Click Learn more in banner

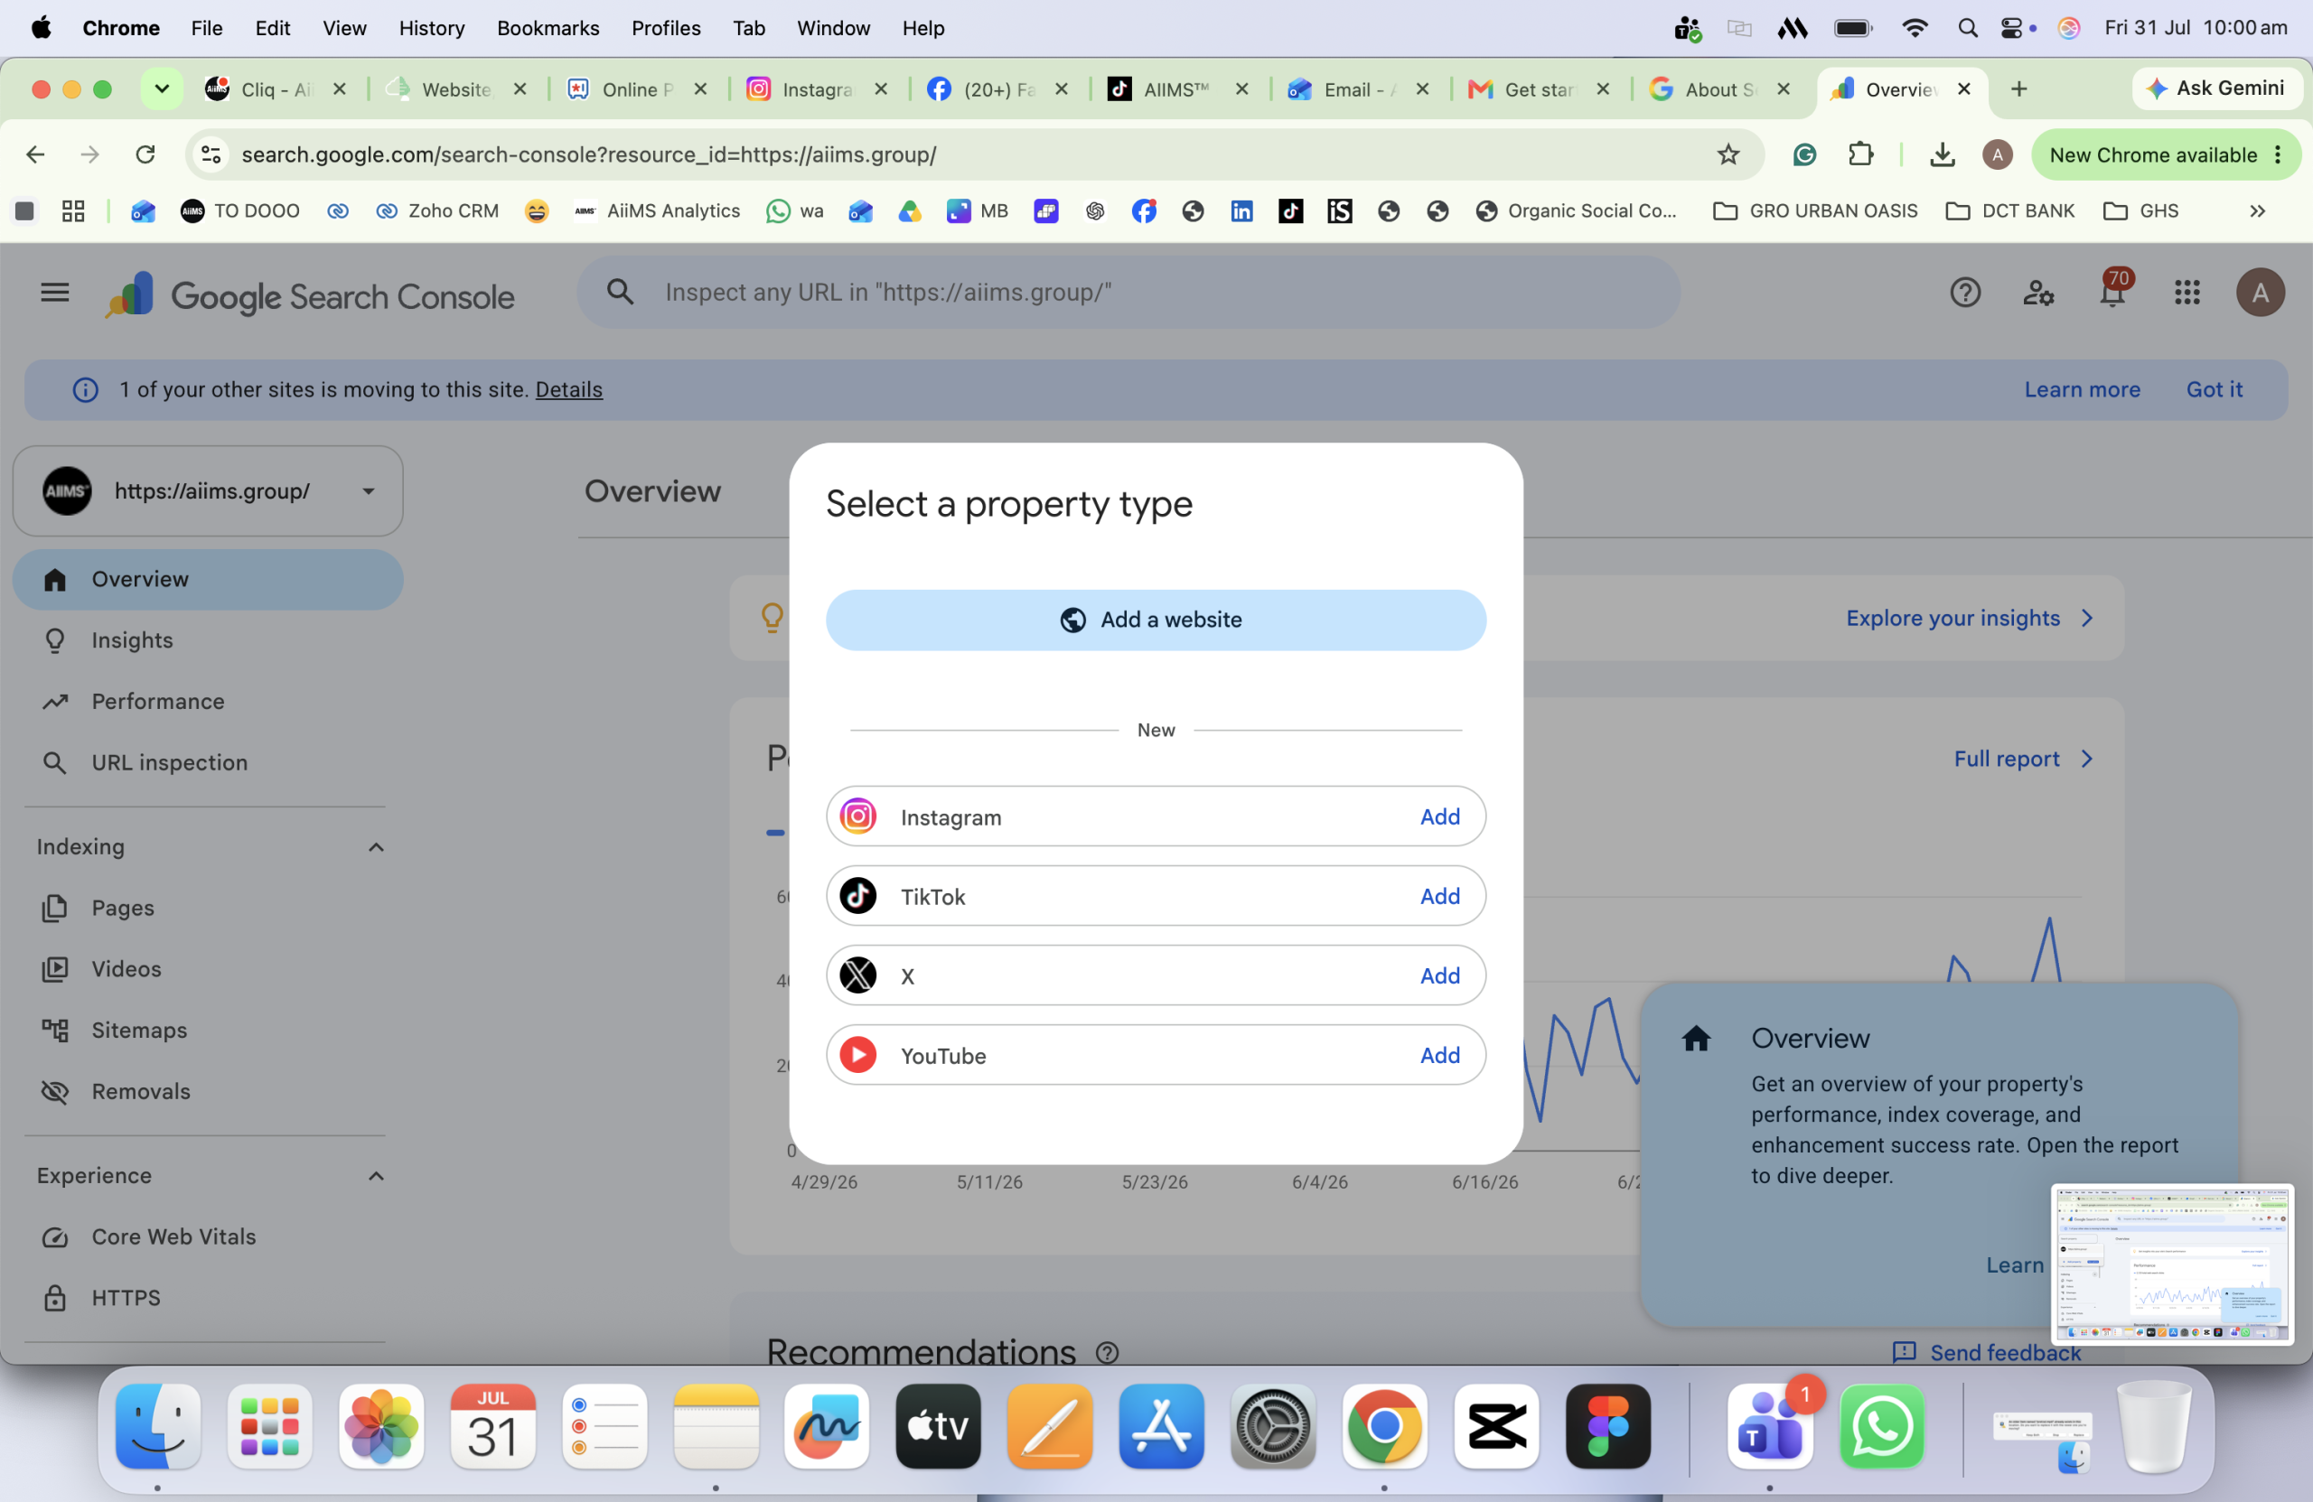pyautogui.click(x=2082, y=389)
